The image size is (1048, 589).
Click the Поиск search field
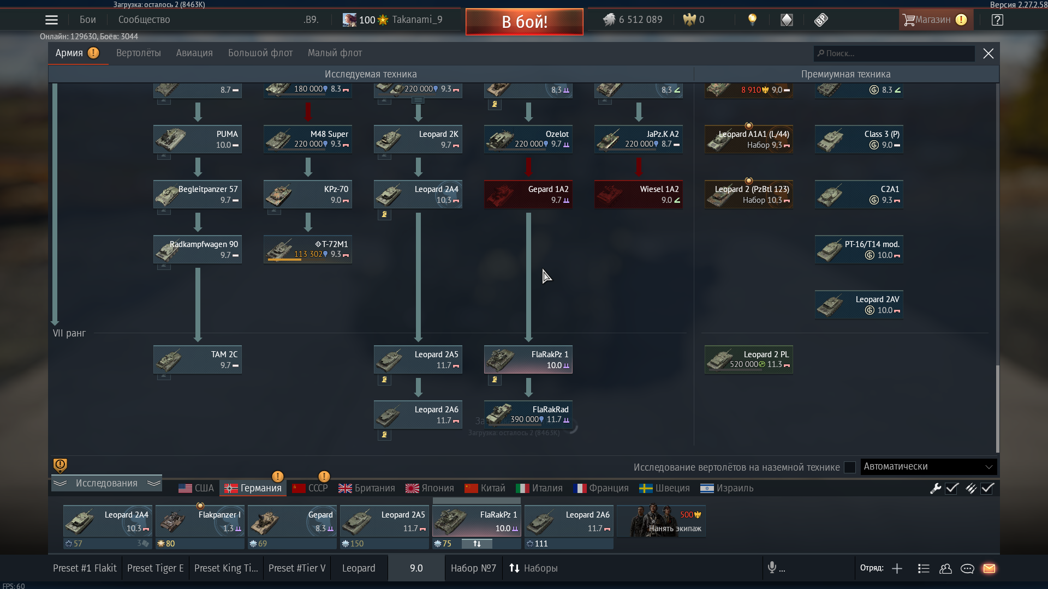click(x=894, y=53)
